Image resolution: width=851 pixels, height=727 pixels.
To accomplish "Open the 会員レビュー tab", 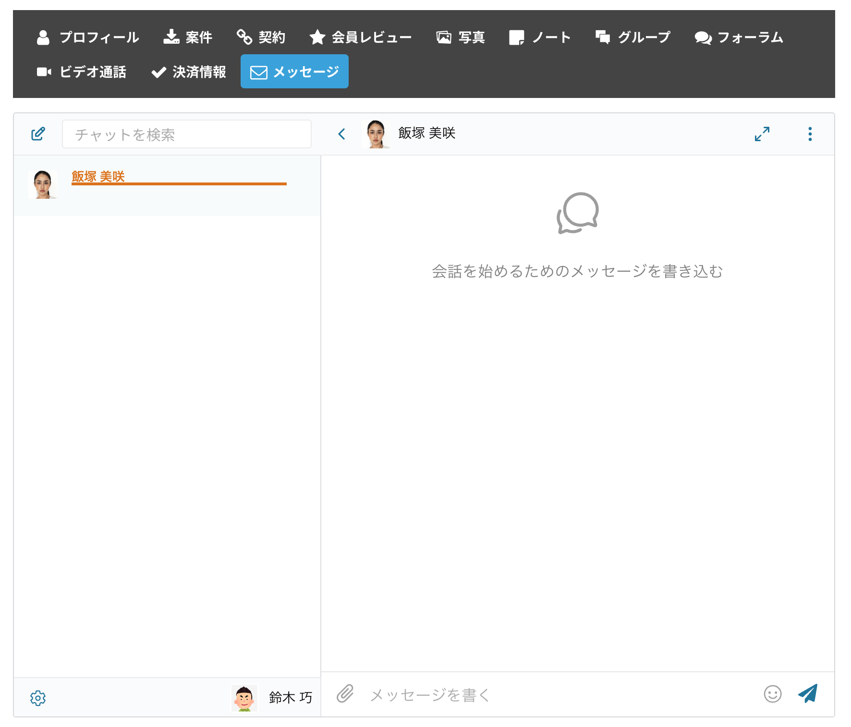I will click(x=360, y=37).
